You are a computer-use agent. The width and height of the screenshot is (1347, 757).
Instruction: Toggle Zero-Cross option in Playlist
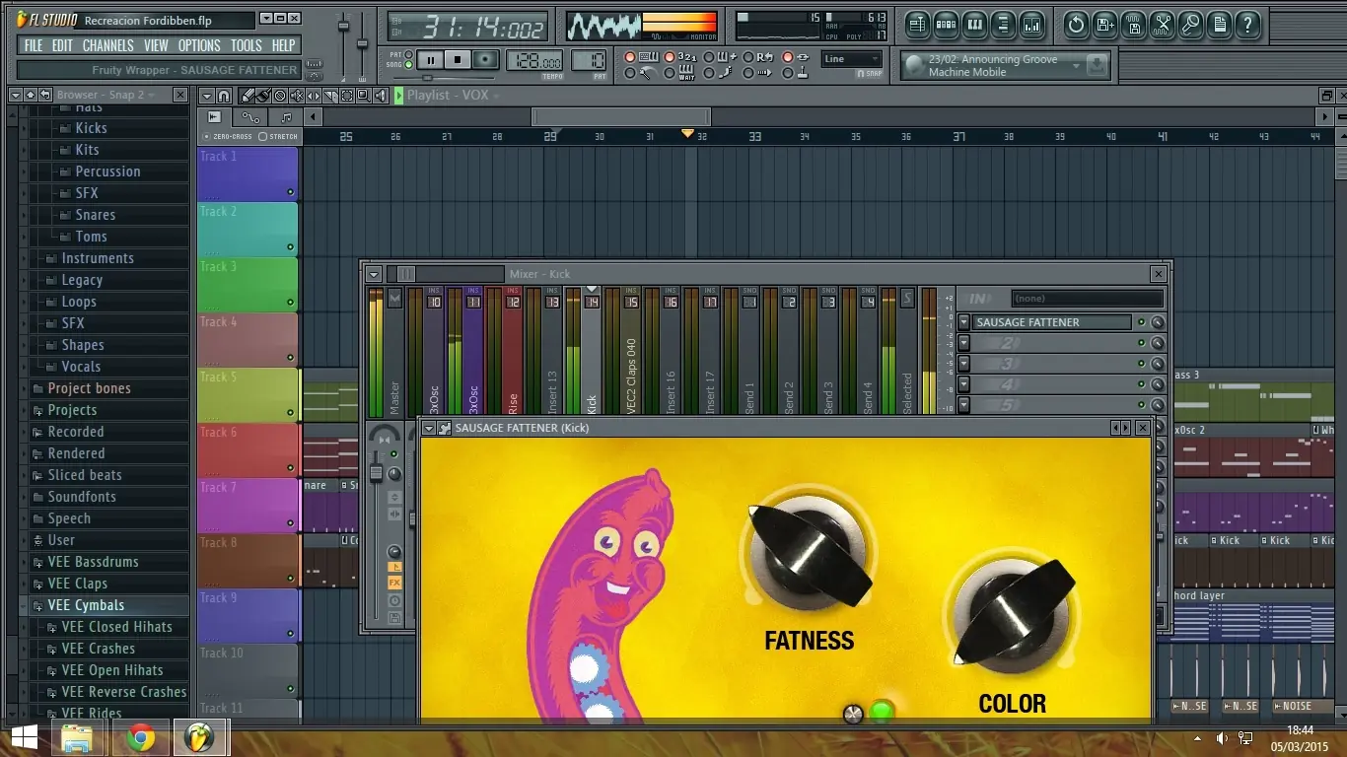(206, 136)
